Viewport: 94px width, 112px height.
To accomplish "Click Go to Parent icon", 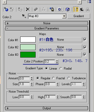I will point(82,9).
